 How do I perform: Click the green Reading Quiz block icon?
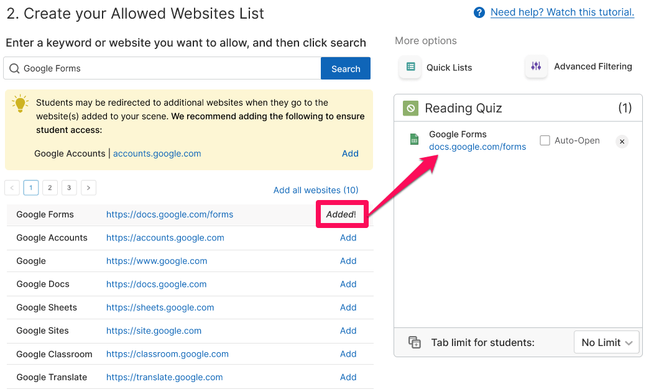[x=410, y=108]
